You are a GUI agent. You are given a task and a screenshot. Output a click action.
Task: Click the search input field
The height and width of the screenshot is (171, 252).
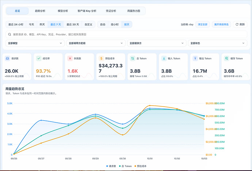[126, 34]
